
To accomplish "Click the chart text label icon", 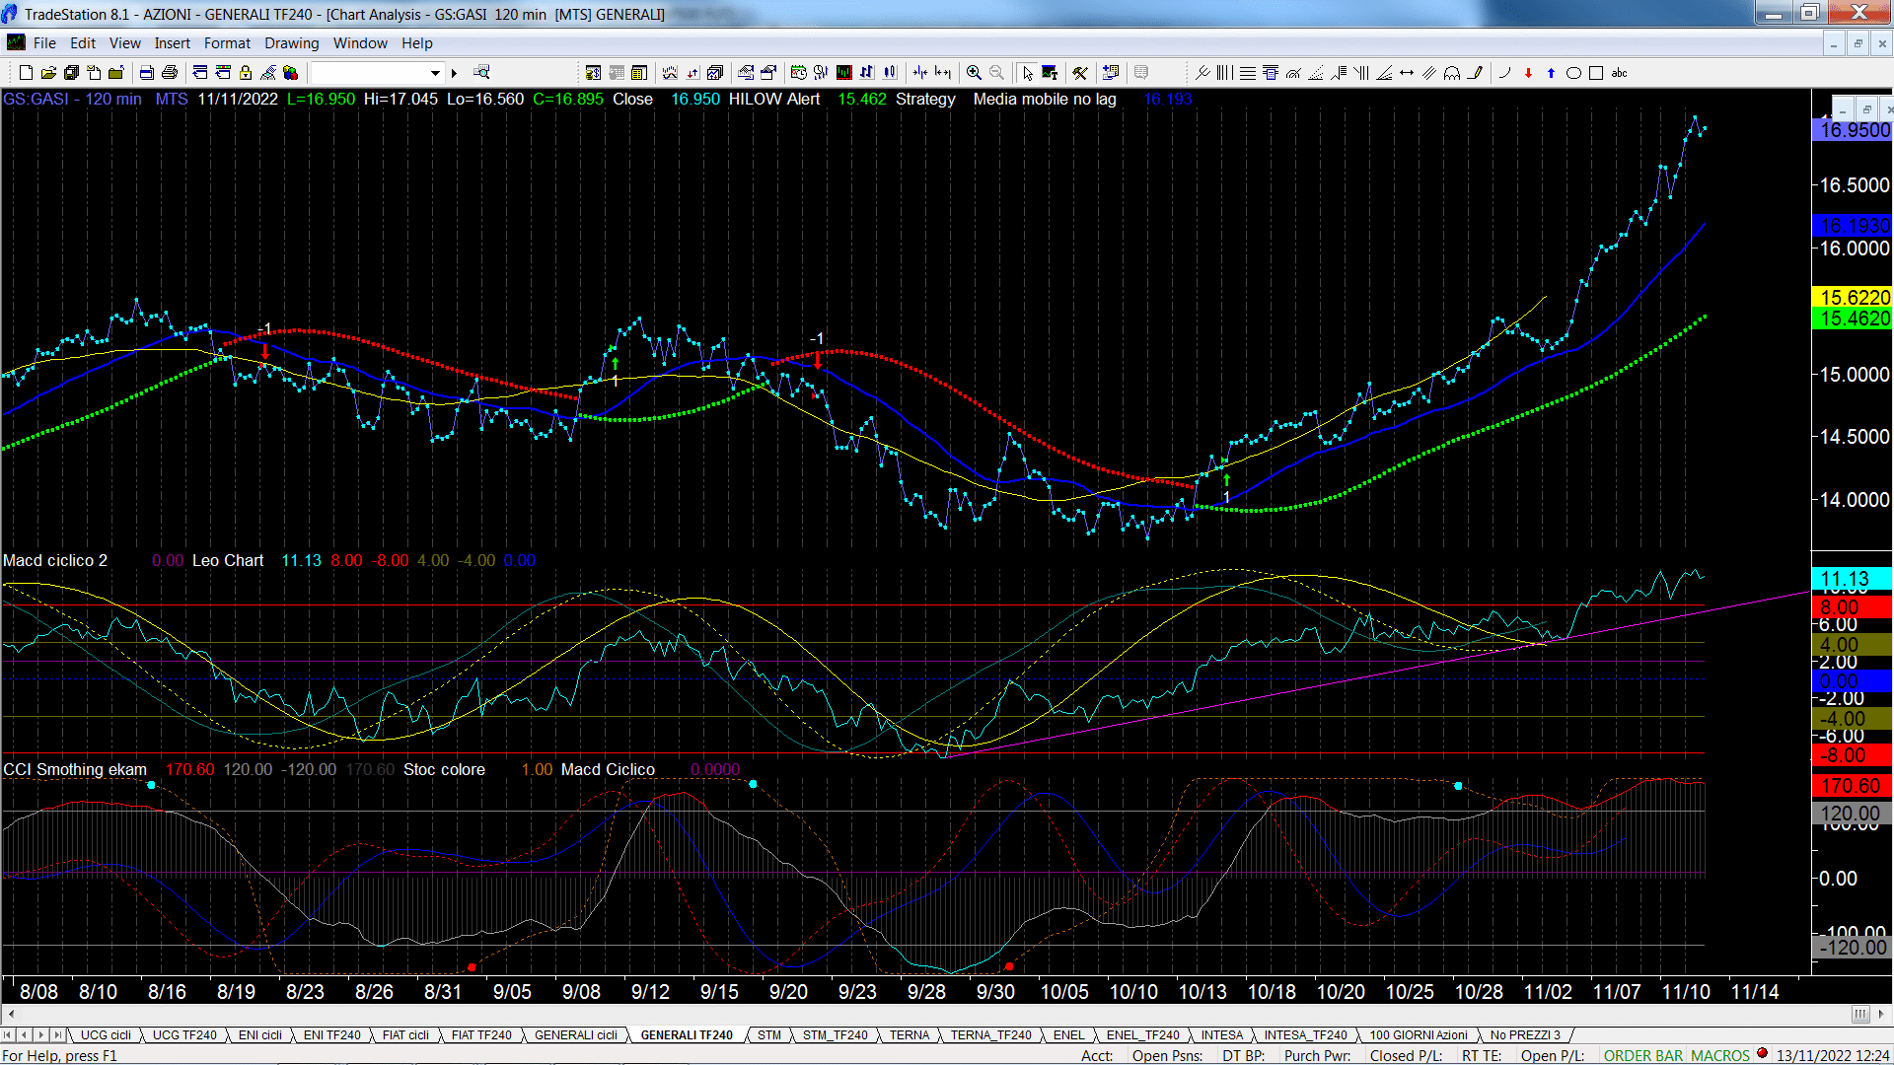I will click(x=1050, y=72).
